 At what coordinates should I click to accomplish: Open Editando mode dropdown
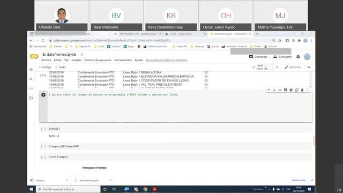coord(293,67)
